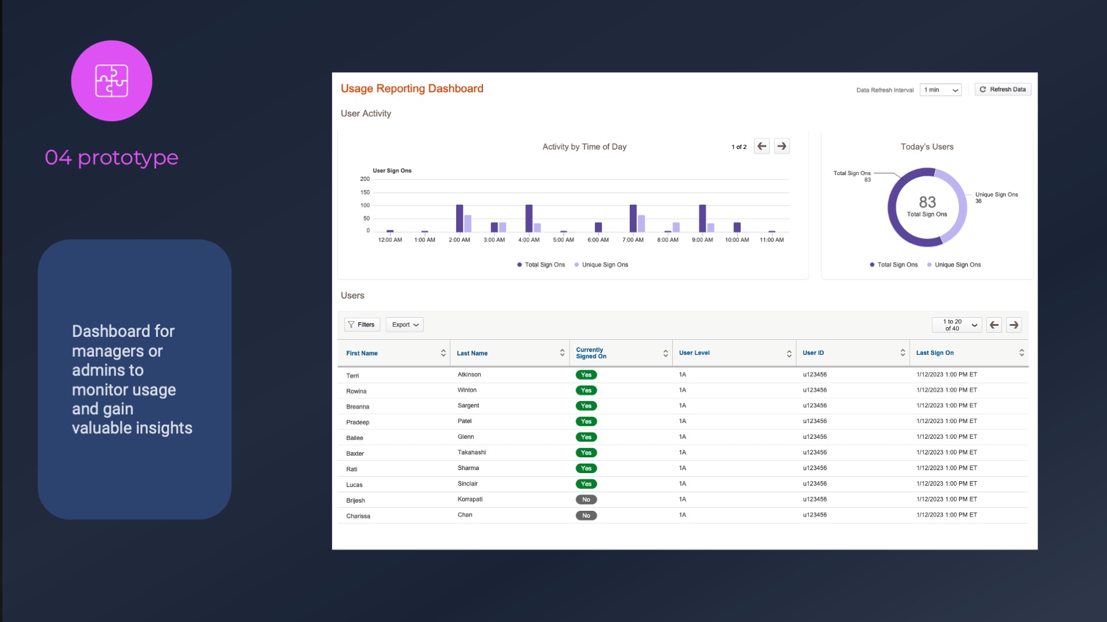Click the pink puzzle piece icon

click(x=111, y=81)
